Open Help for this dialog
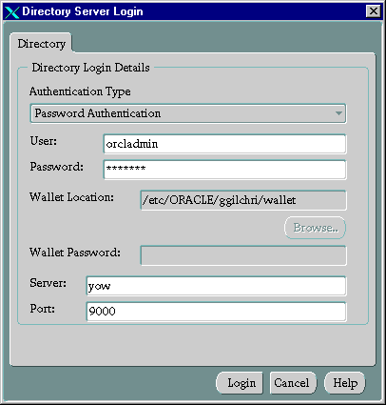The width and height of the screenshot is (386, 405). tap(345, 383)
